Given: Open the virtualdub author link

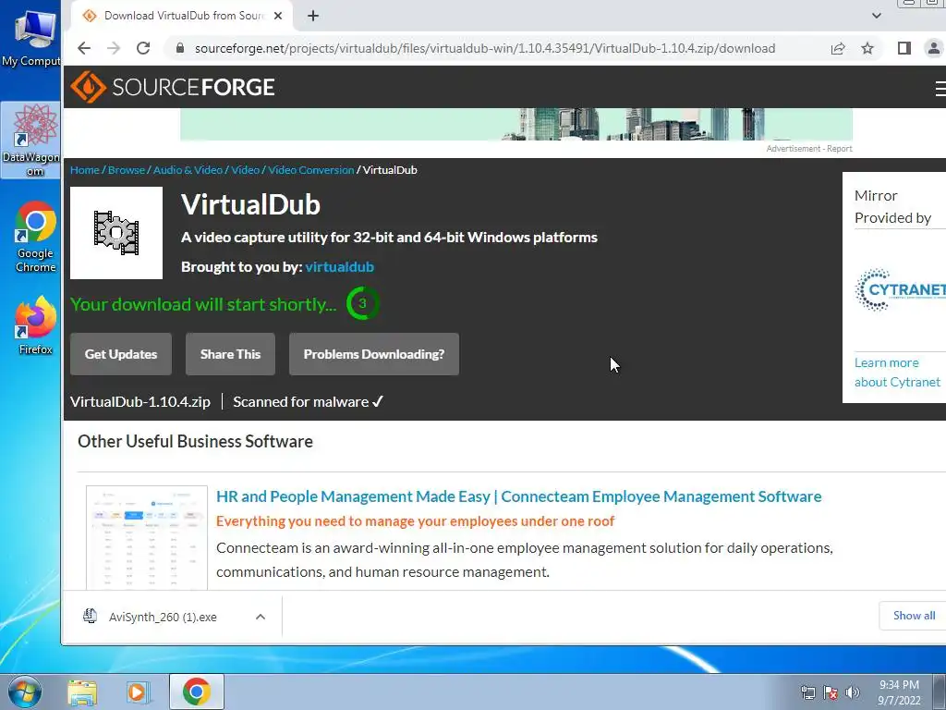Looking at the screenshot, I should click(x=340, y=267).
